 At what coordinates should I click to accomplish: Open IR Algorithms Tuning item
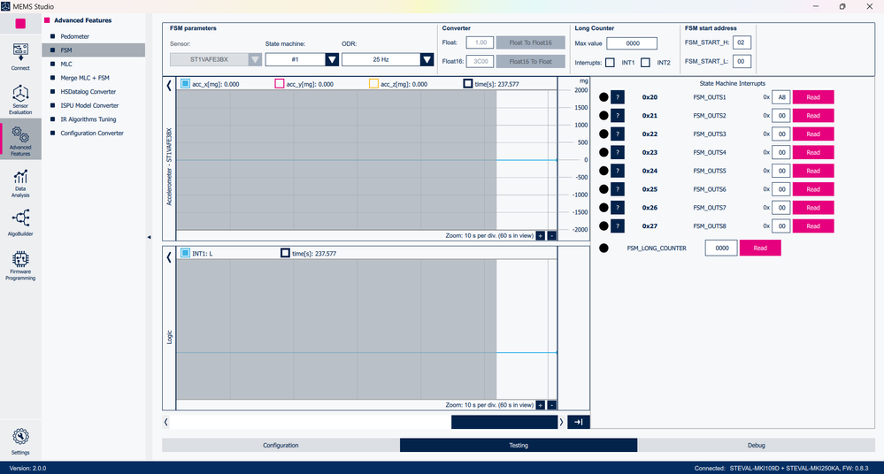(x=88, y=119)
